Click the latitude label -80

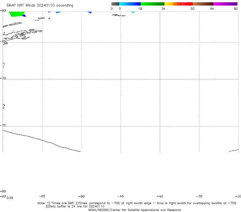(3, 191)
